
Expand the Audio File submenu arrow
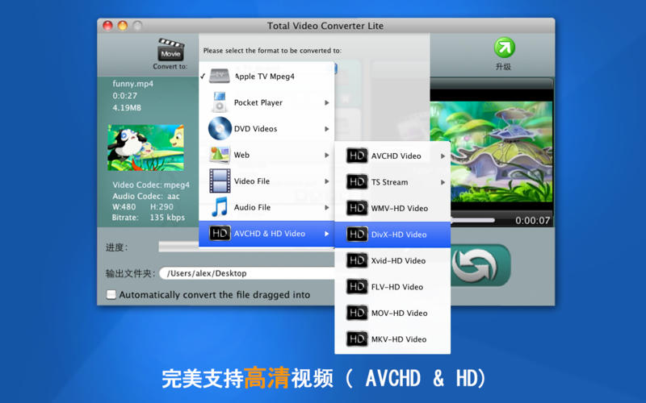point(327,207)
